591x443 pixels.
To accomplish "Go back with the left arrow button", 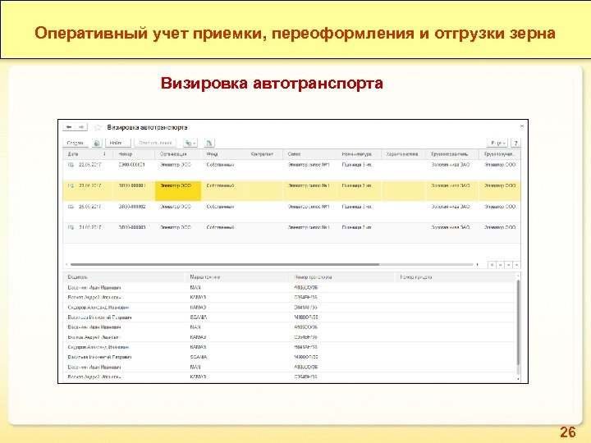I will (x=69, y=127).
